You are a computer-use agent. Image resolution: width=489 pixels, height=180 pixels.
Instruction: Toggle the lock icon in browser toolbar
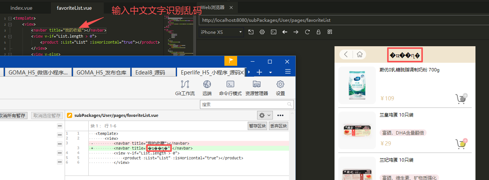pyautogui.click(x=318, y=32)
